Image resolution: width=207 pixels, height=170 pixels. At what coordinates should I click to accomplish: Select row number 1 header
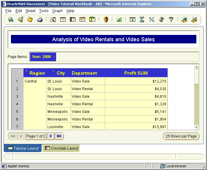pyautogui.click(x=17, y=81)
